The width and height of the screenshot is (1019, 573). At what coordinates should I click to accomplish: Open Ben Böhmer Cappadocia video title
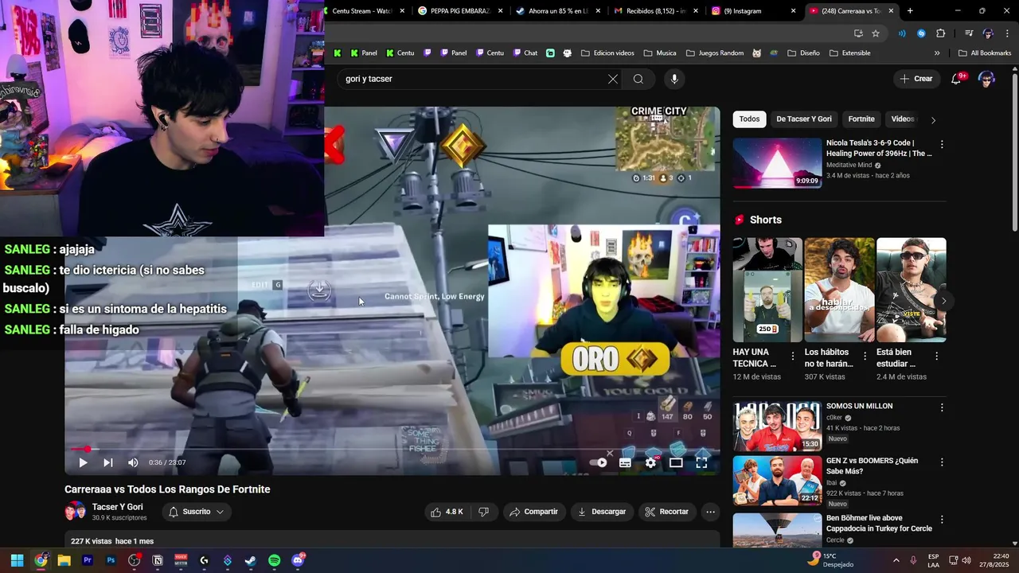pyautogui.click(x=879, y=523)
